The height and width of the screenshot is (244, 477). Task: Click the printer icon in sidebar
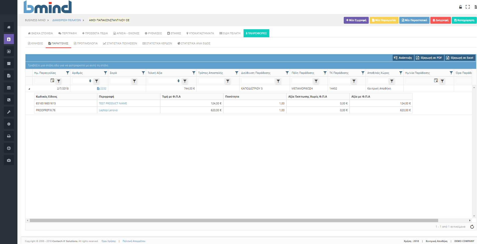pyautogui.click(x=9, y=136)
